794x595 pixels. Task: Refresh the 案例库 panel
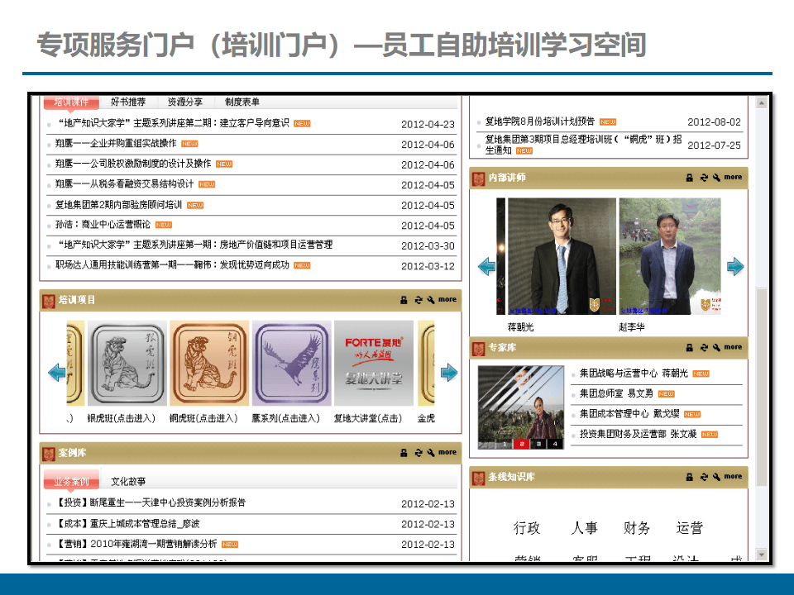419,453
